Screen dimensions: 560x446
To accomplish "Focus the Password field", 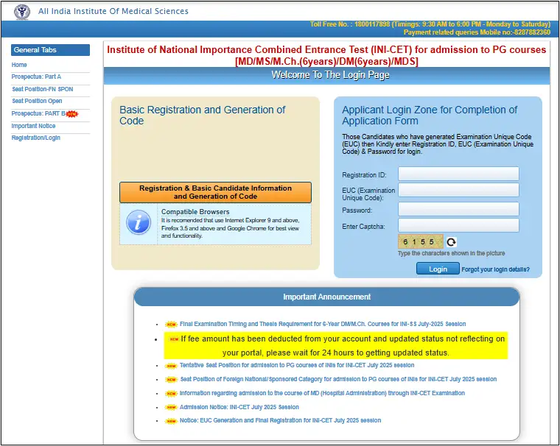I will point(458,209).
